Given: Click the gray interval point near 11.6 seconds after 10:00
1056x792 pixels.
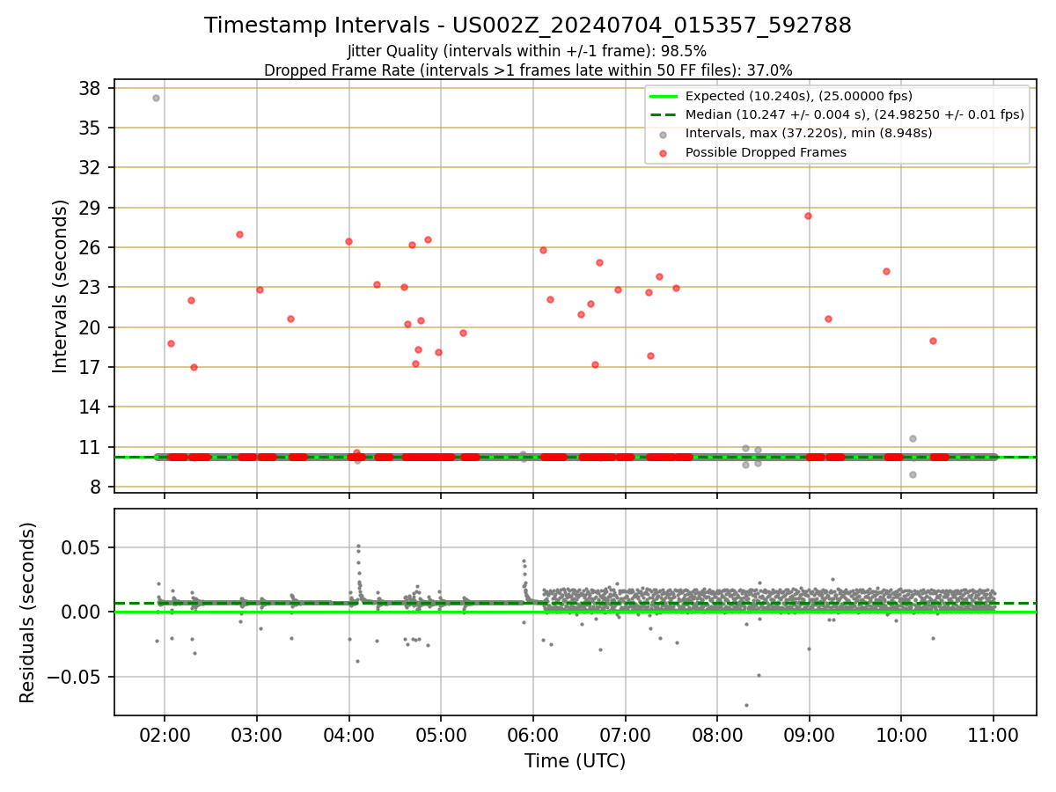Looking at the screenshot, I should 913,438.
